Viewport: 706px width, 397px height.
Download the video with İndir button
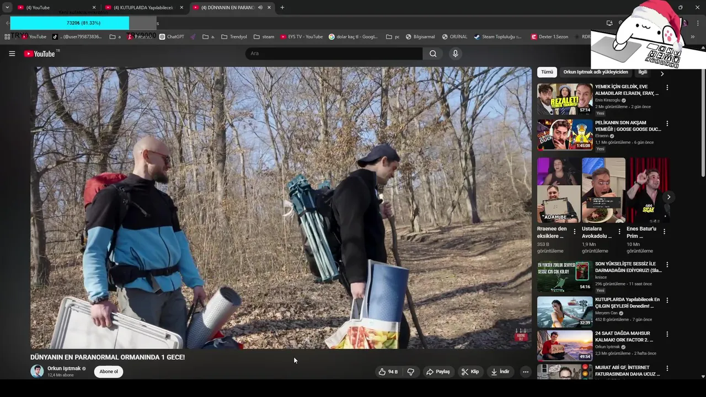click(x=500, y=372)
